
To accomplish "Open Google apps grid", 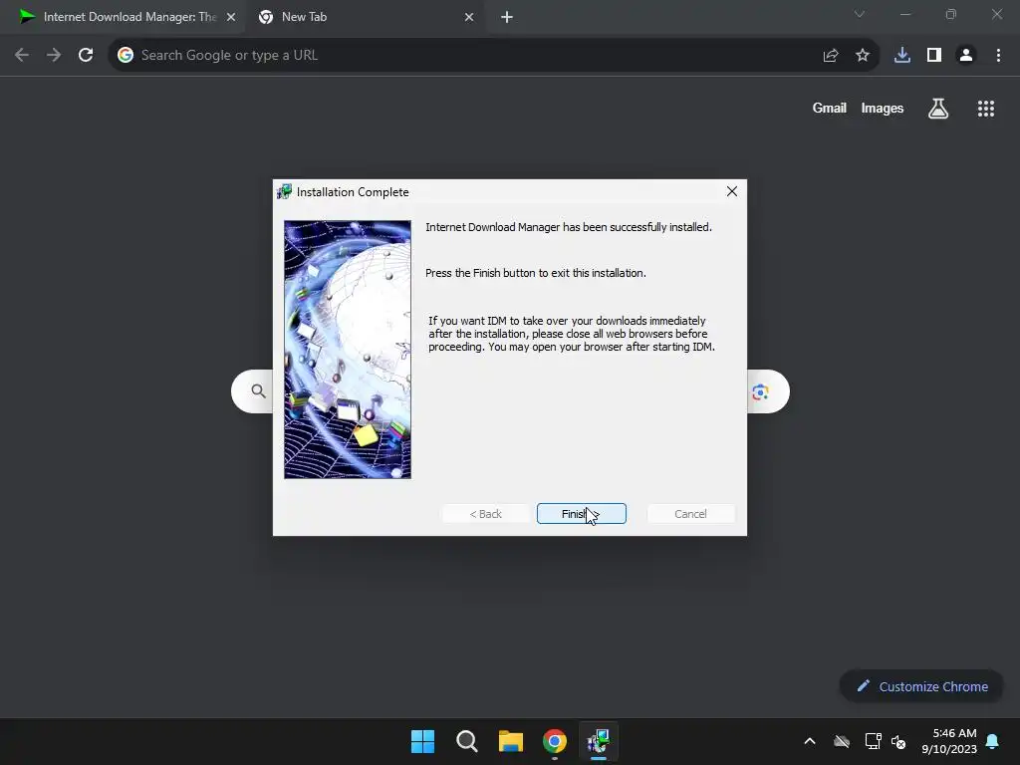I will 986,109.
